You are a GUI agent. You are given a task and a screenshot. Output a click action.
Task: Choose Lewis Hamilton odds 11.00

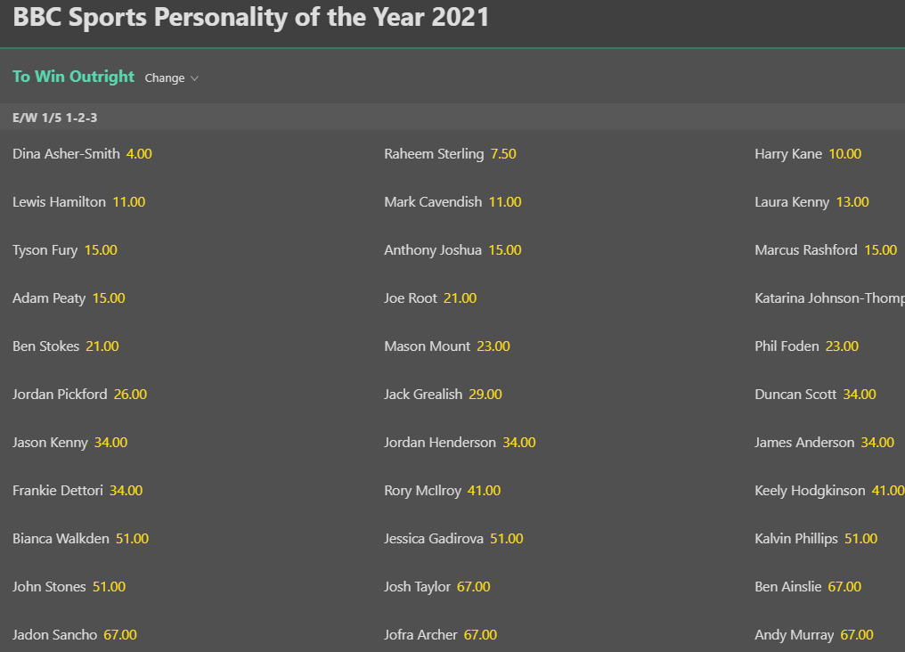click(x=128, y=202)
